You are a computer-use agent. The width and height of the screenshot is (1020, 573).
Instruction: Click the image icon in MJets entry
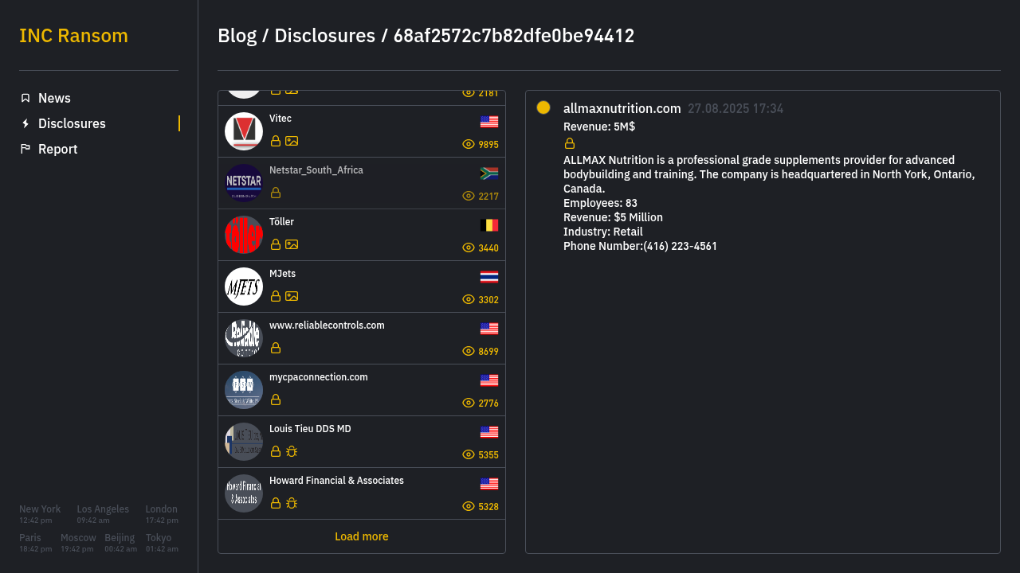pyautogui.click(x=292, y=296)
